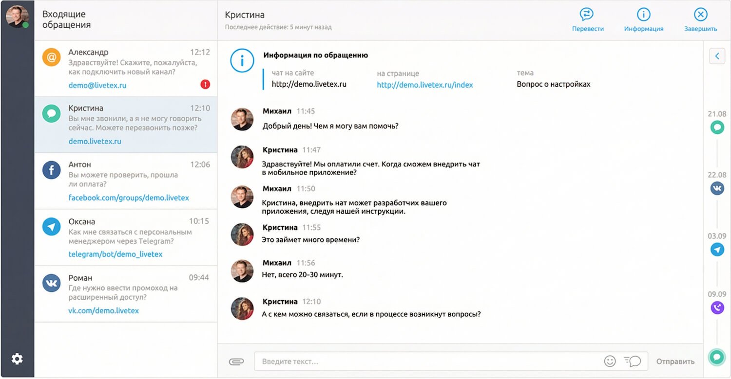The image size is (731, 379).
Task: Open the demo.livetex.ru link under Кристина
Action: (x=95, y=142)
